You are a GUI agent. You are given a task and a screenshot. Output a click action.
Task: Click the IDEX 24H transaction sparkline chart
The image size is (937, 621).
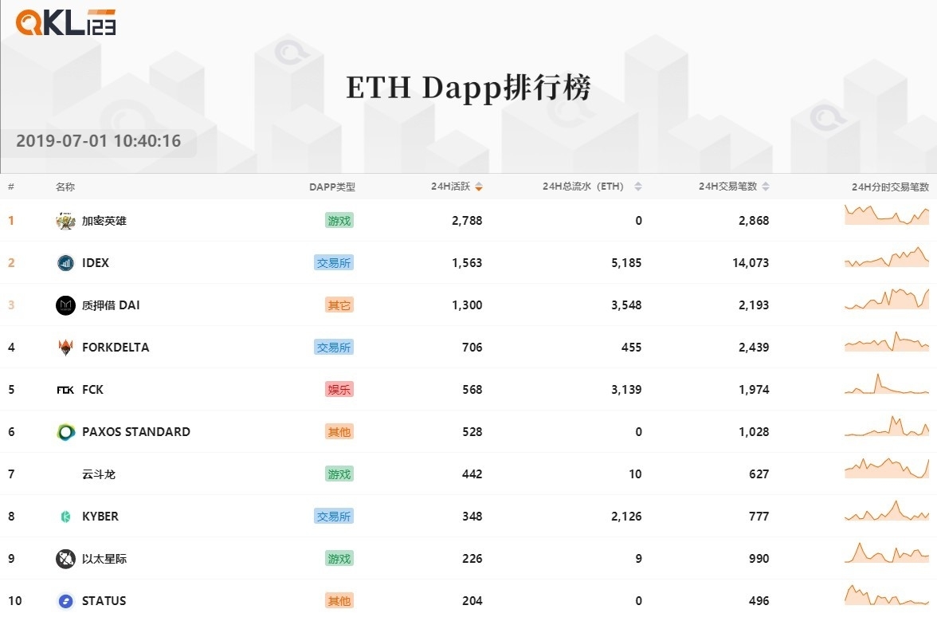(x=887, y=258)
